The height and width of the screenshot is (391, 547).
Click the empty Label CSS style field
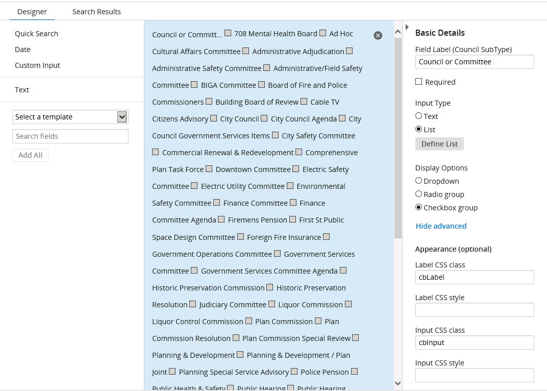pyautogui.click(x=475, y=310)
